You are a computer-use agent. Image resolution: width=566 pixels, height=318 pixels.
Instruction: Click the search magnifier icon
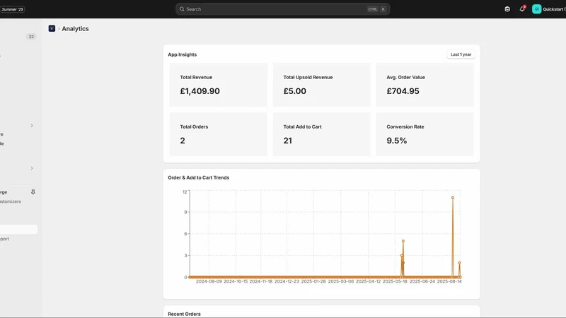pyautogui.click(x=182, y=9)
